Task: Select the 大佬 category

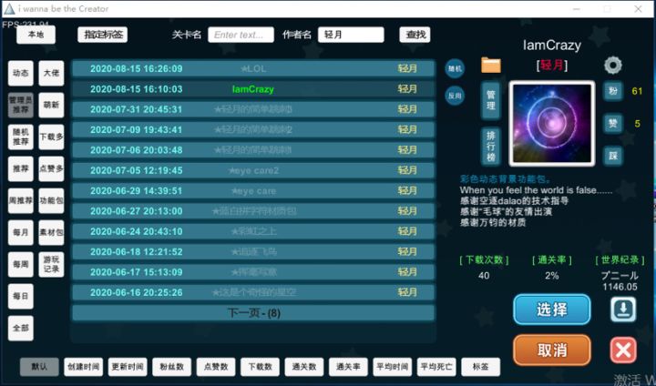Action: (51, 73)
